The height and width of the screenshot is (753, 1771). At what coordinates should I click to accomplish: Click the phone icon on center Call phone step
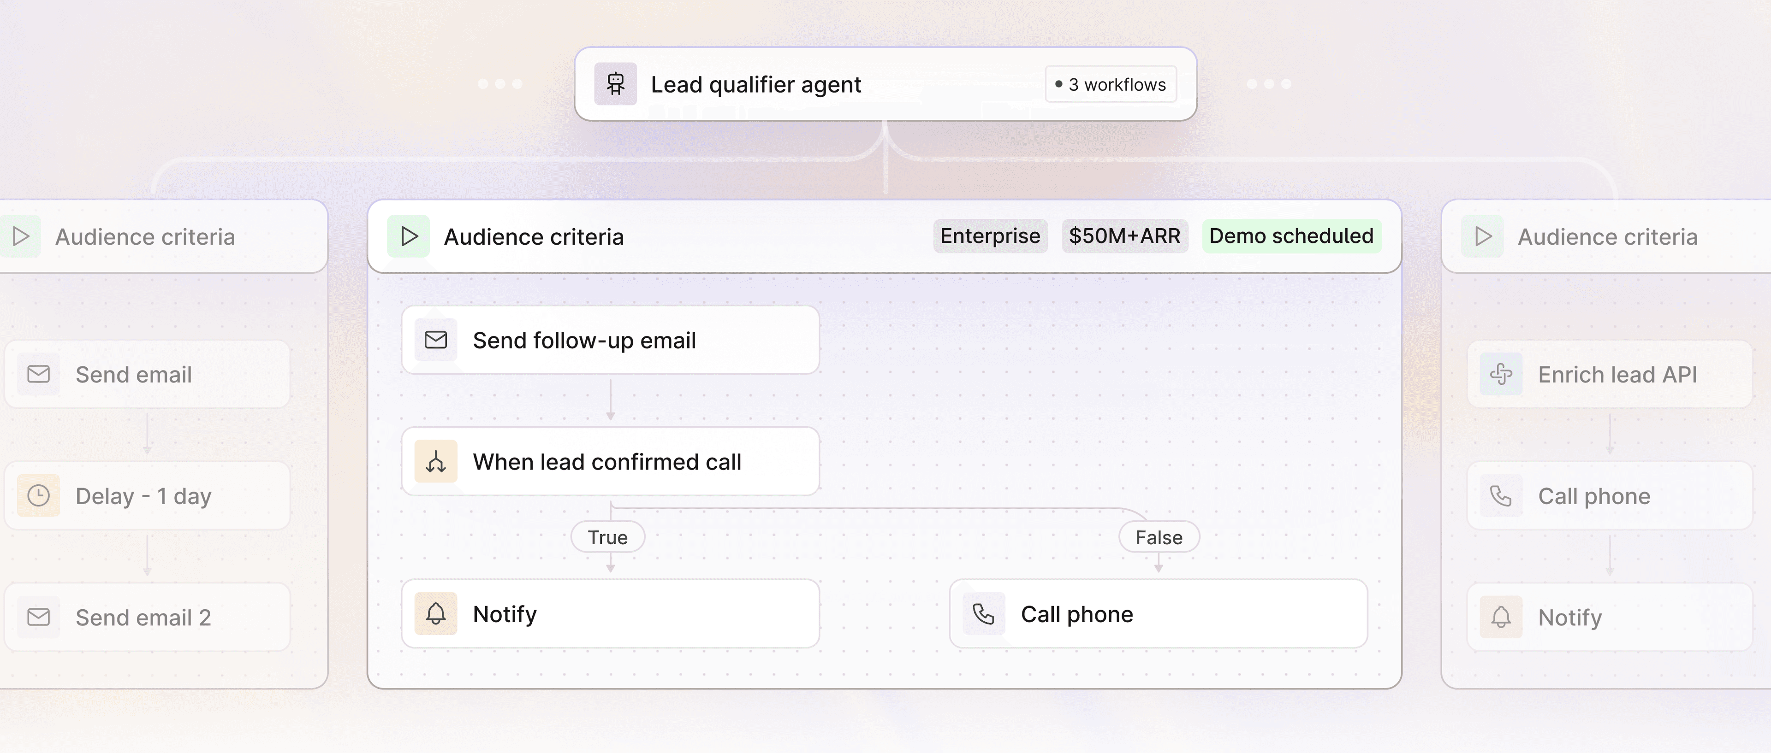tap(984, 613)
